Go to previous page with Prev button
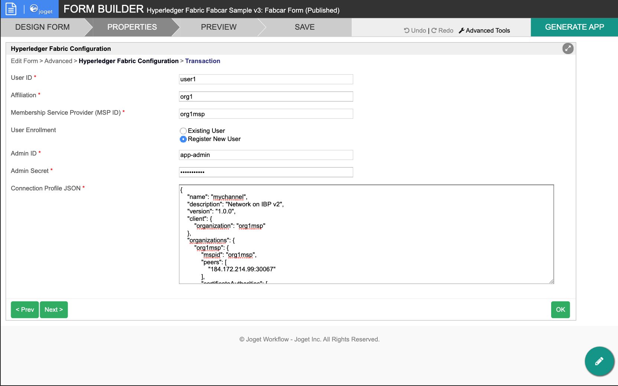Image resolution: width=618 pixels, height=386 pixels. tap(25, 310)
